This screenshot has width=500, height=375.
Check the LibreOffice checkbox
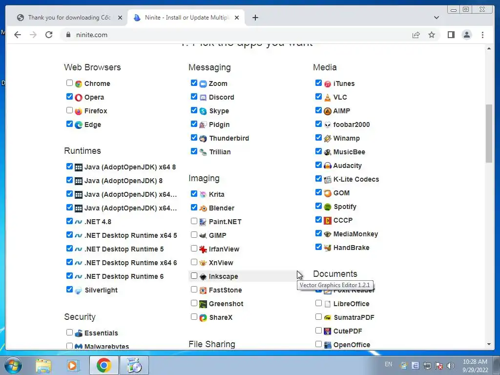click(318, 303)
